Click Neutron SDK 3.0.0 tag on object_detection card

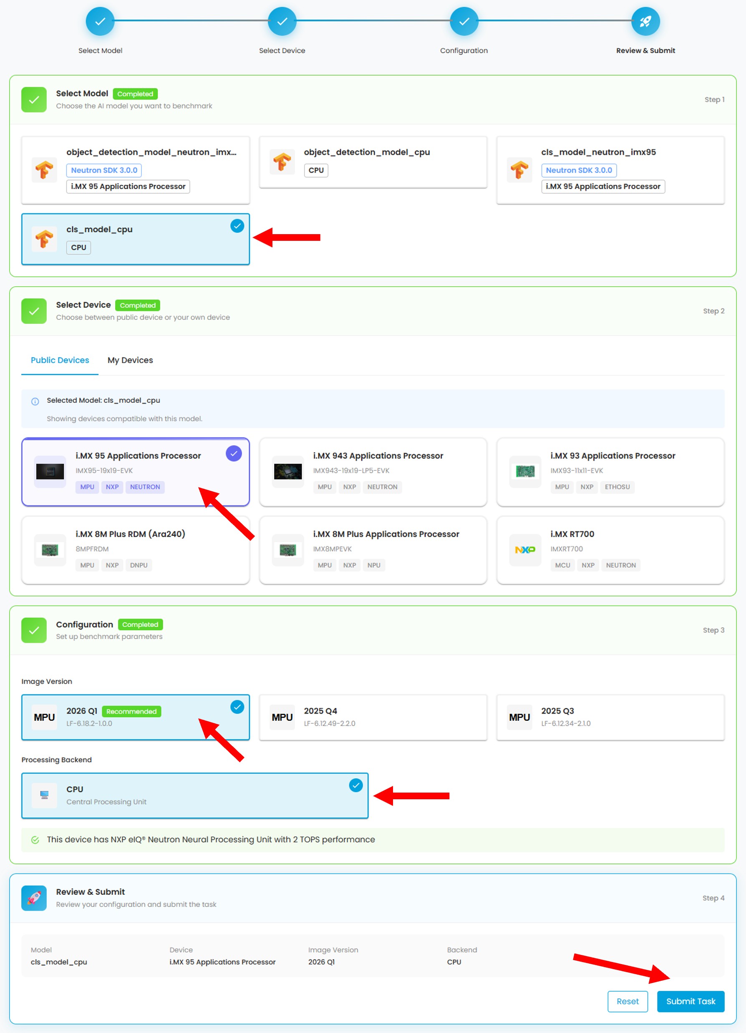pos(104,170)
